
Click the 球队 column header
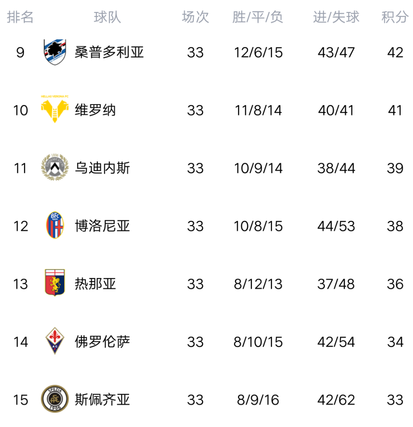click(x=107, y=17)
